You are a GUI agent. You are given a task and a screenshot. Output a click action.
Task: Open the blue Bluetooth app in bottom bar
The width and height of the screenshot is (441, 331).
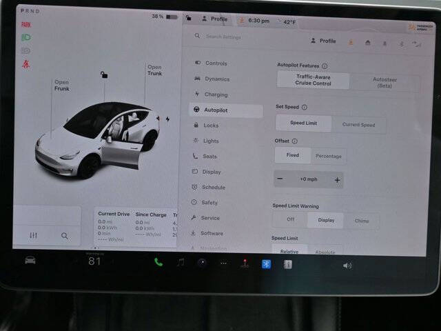click(x=267, y=264)
